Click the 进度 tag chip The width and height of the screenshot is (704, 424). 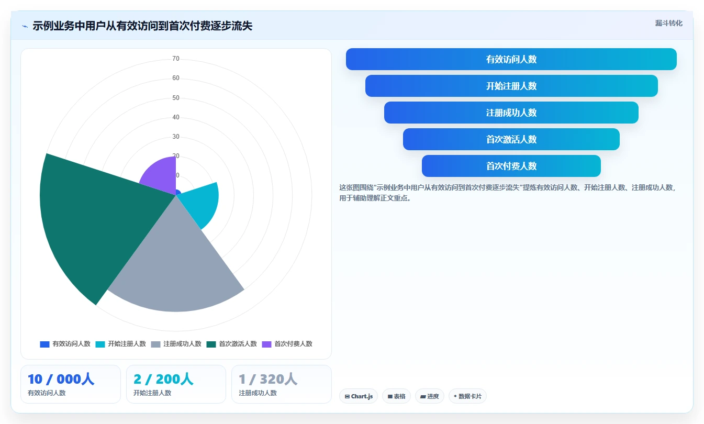pos(430,396)
